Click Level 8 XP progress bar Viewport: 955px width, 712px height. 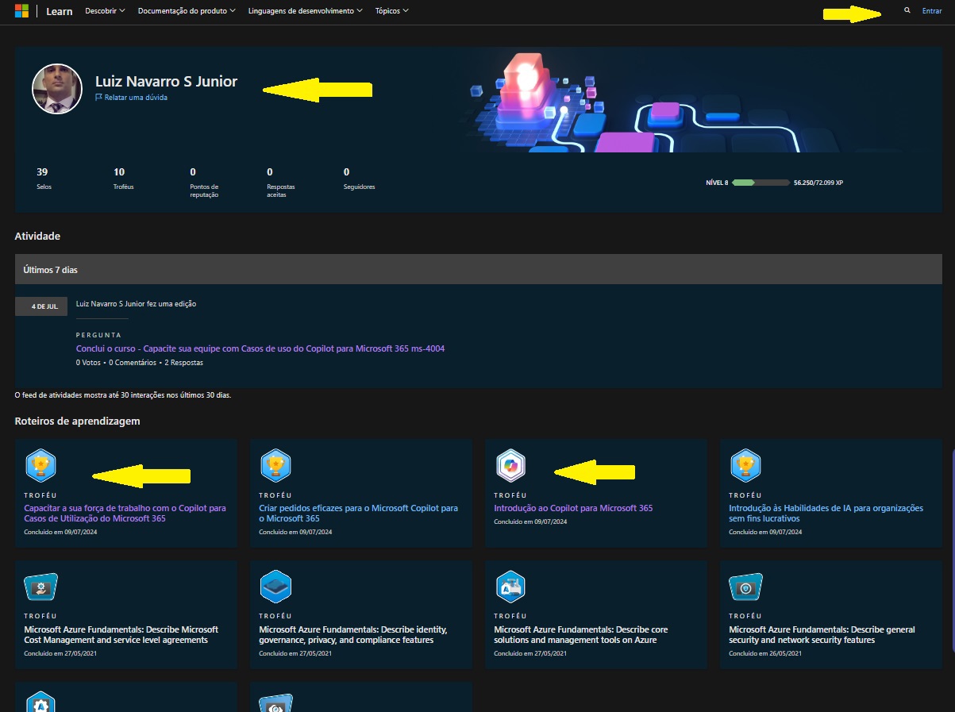pyautogui.click(x=761, y=183)
